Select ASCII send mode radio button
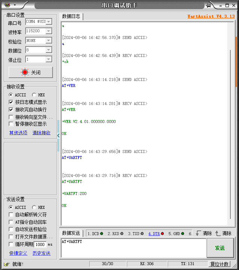239x270 pixels. click(11, 207)
